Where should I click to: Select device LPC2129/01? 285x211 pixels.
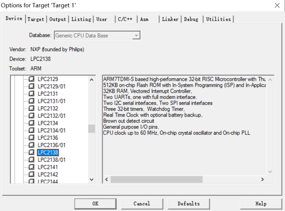(x=52, y=86)
